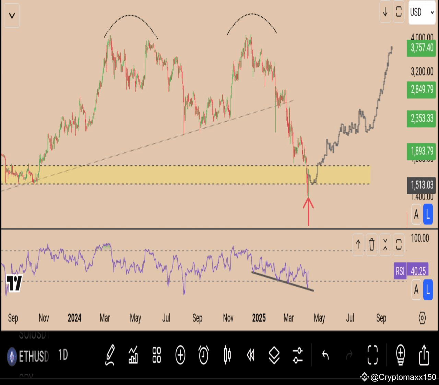Expand the legend chevron at top left
This screenshot has height=385, width=439.
point(12,15)
